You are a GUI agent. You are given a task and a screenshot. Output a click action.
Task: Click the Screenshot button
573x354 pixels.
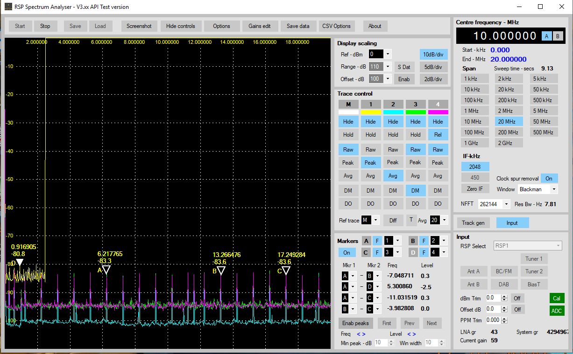click(x=139, y=26)
